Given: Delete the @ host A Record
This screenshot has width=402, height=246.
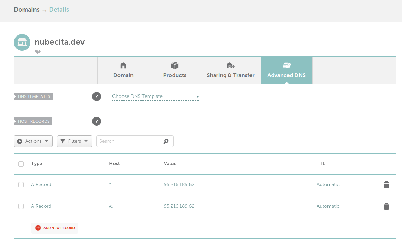Looking at the screenshot, I should (x=386, y=206).
